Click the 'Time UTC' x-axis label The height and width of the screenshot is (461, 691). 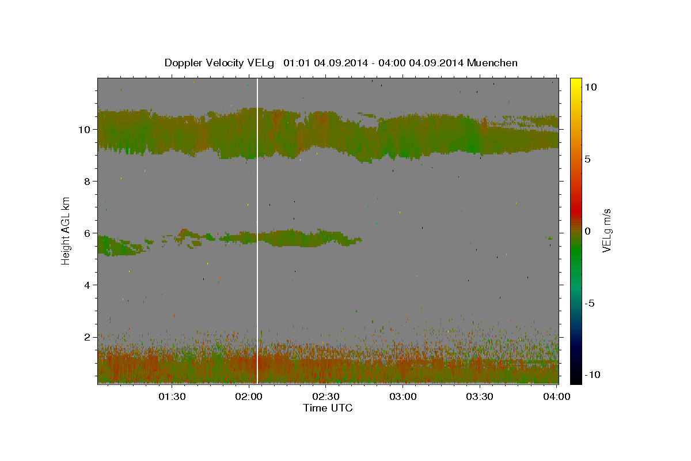point(328,408)
